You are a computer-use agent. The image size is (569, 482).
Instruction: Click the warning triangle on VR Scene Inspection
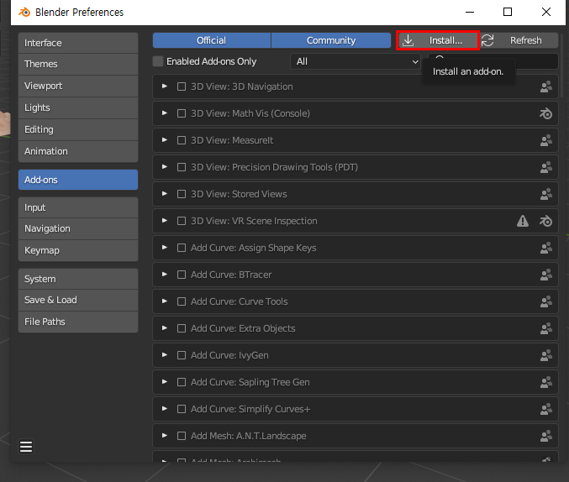tap(523, 221)
